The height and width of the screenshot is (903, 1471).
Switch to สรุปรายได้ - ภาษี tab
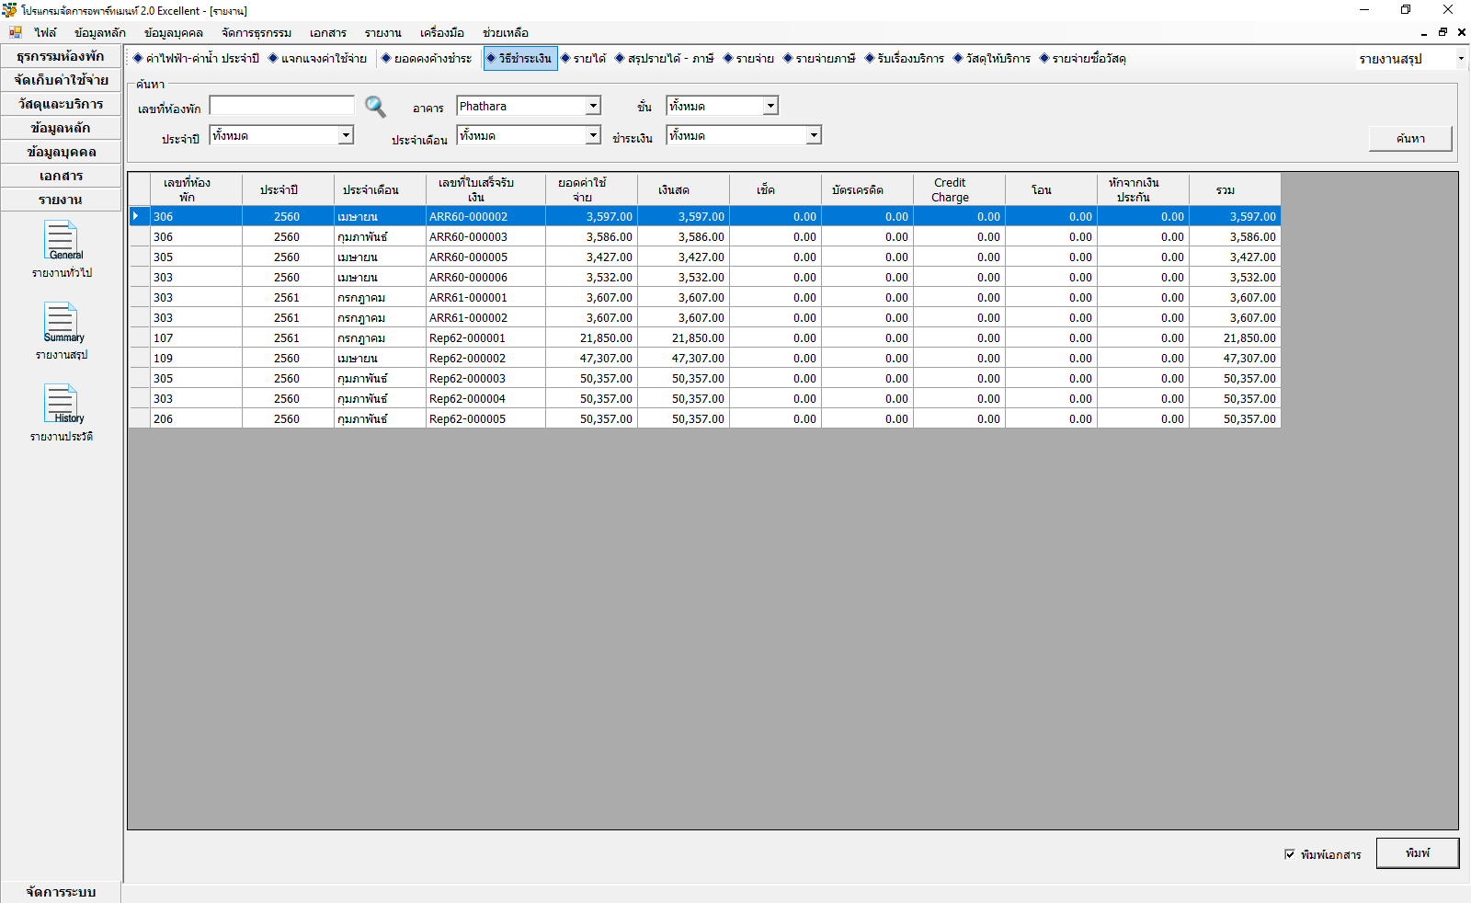click(x=665, y=58)
